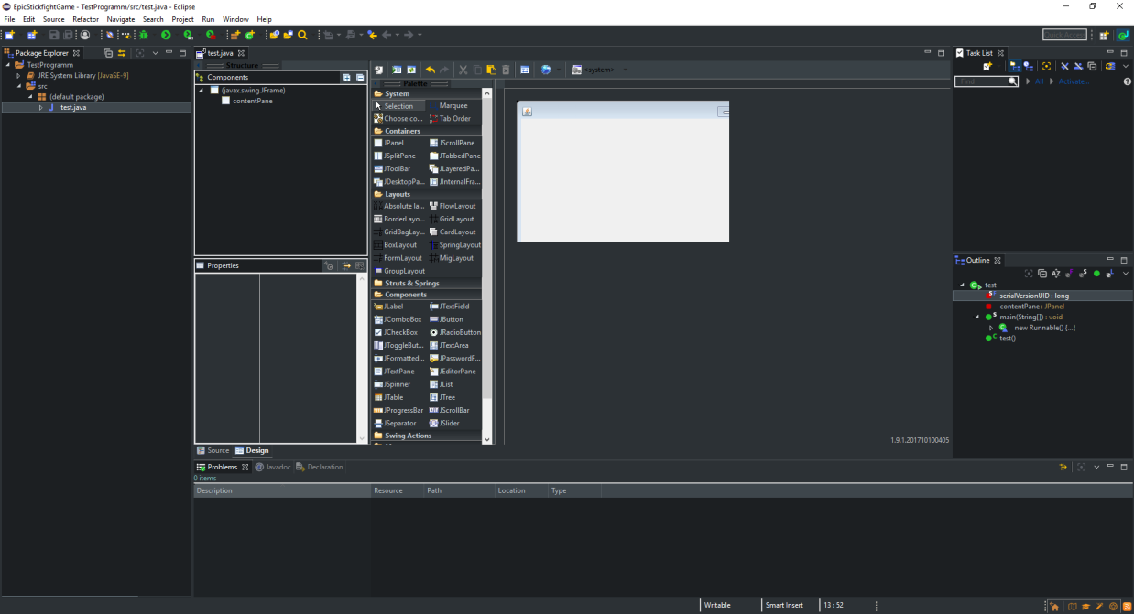Click the Description column header in Problems

coord(281,490)
